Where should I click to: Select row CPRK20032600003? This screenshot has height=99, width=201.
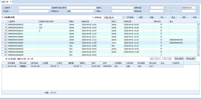coord(99,49)
